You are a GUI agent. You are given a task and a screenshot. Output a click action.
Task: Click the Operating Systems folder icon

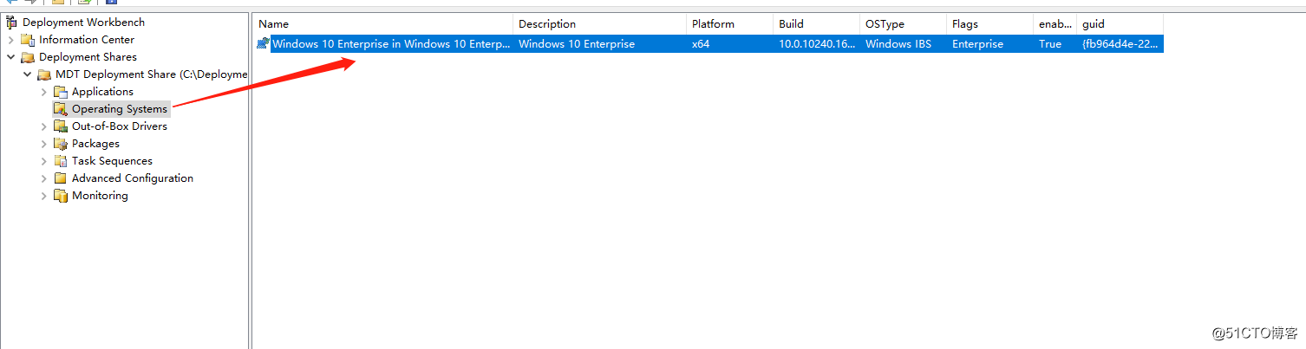tap(61, 109)
